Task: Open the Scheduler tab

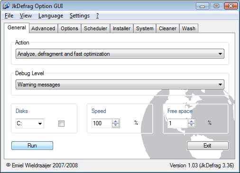Action: (x=95, y=28)
